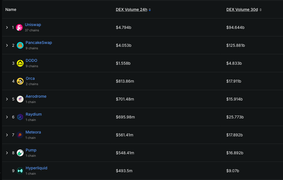
Task: Open the Orca protocol page link
Action: pyautogui.click(x=30, y=78)
